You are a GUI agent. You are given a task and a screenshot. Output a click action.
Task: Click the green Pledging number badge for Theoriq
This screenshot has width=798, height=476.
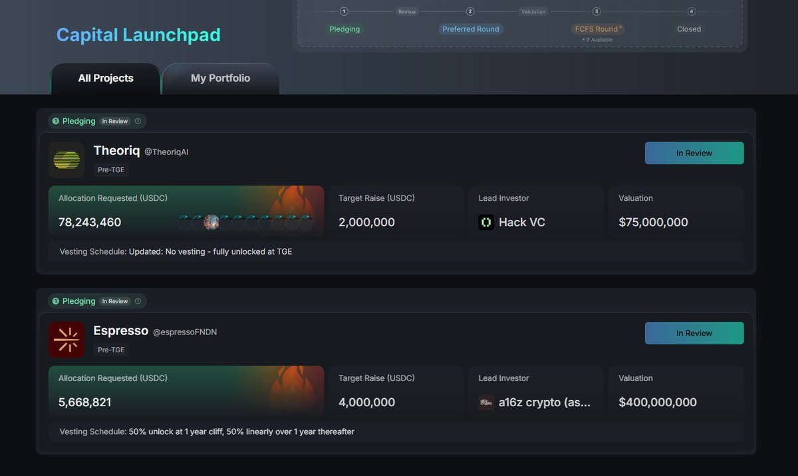pyautogui.click(x=56, y=121)
